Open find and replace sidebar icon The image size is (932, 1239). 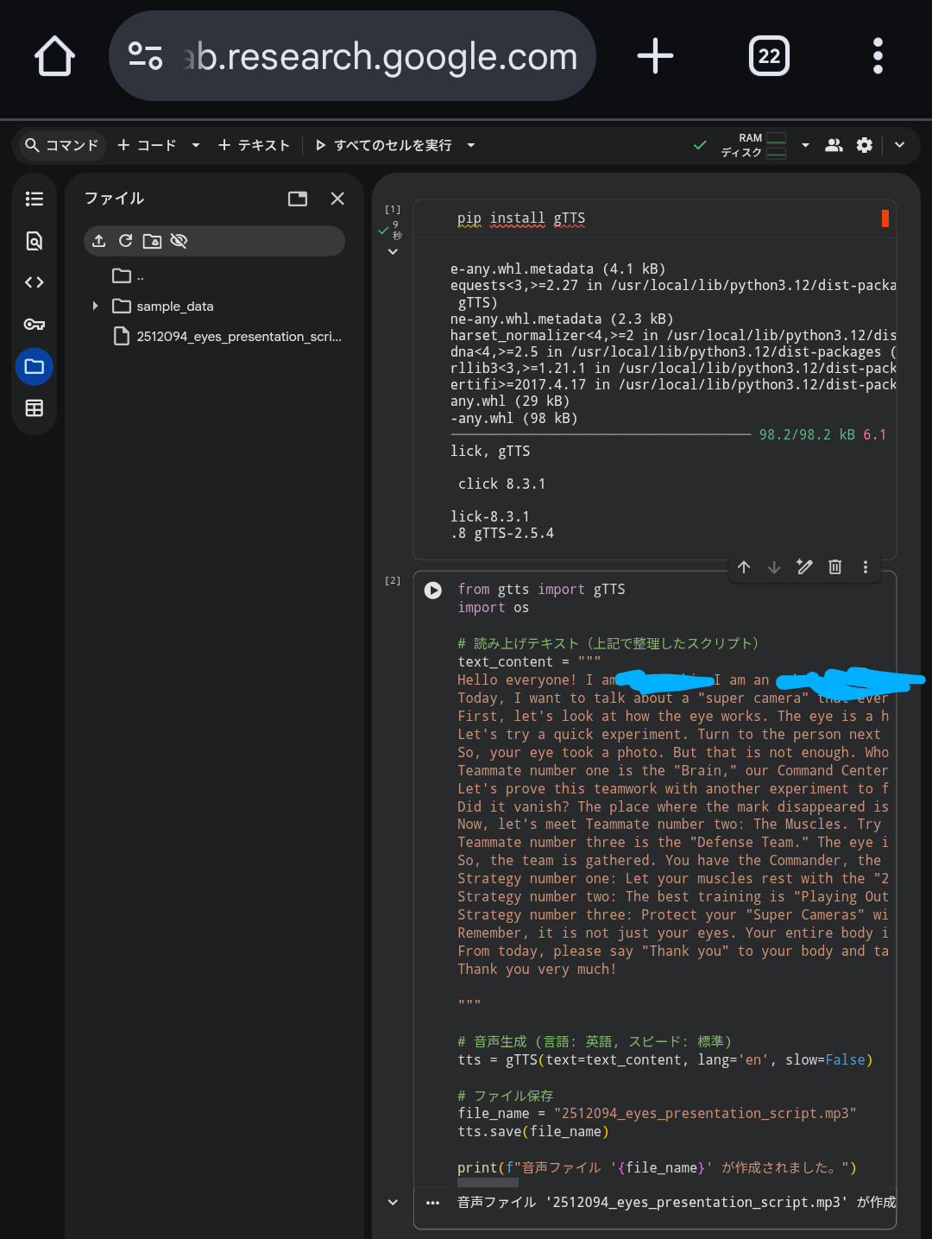[35, 241]
